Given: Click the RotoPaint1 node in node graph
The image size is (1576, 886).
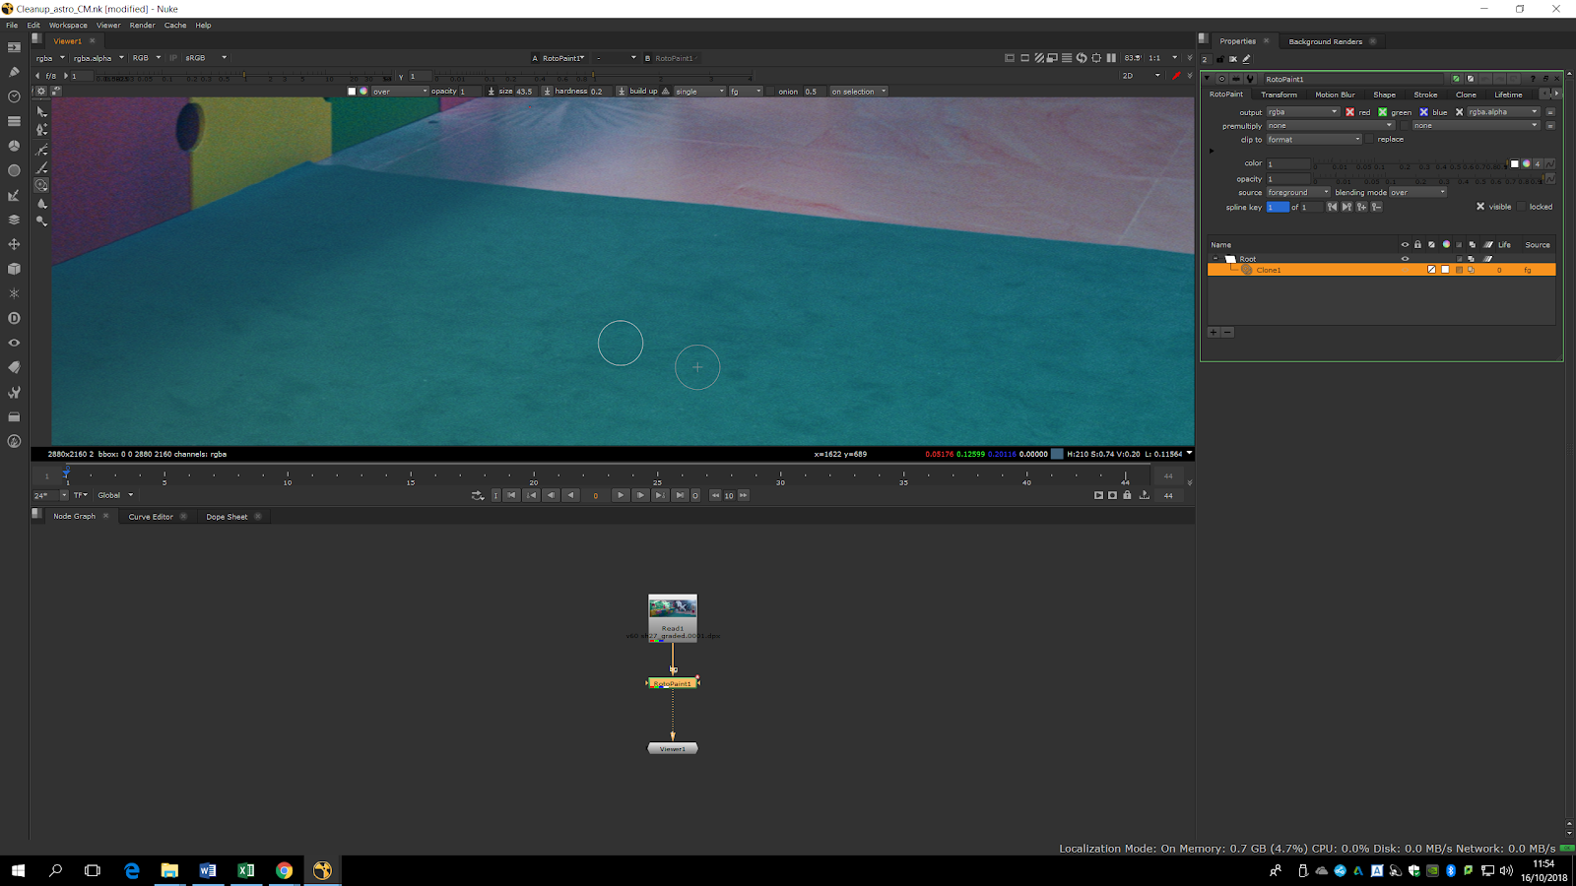Looking at the screenshot, I should click(x=673, y=683).
